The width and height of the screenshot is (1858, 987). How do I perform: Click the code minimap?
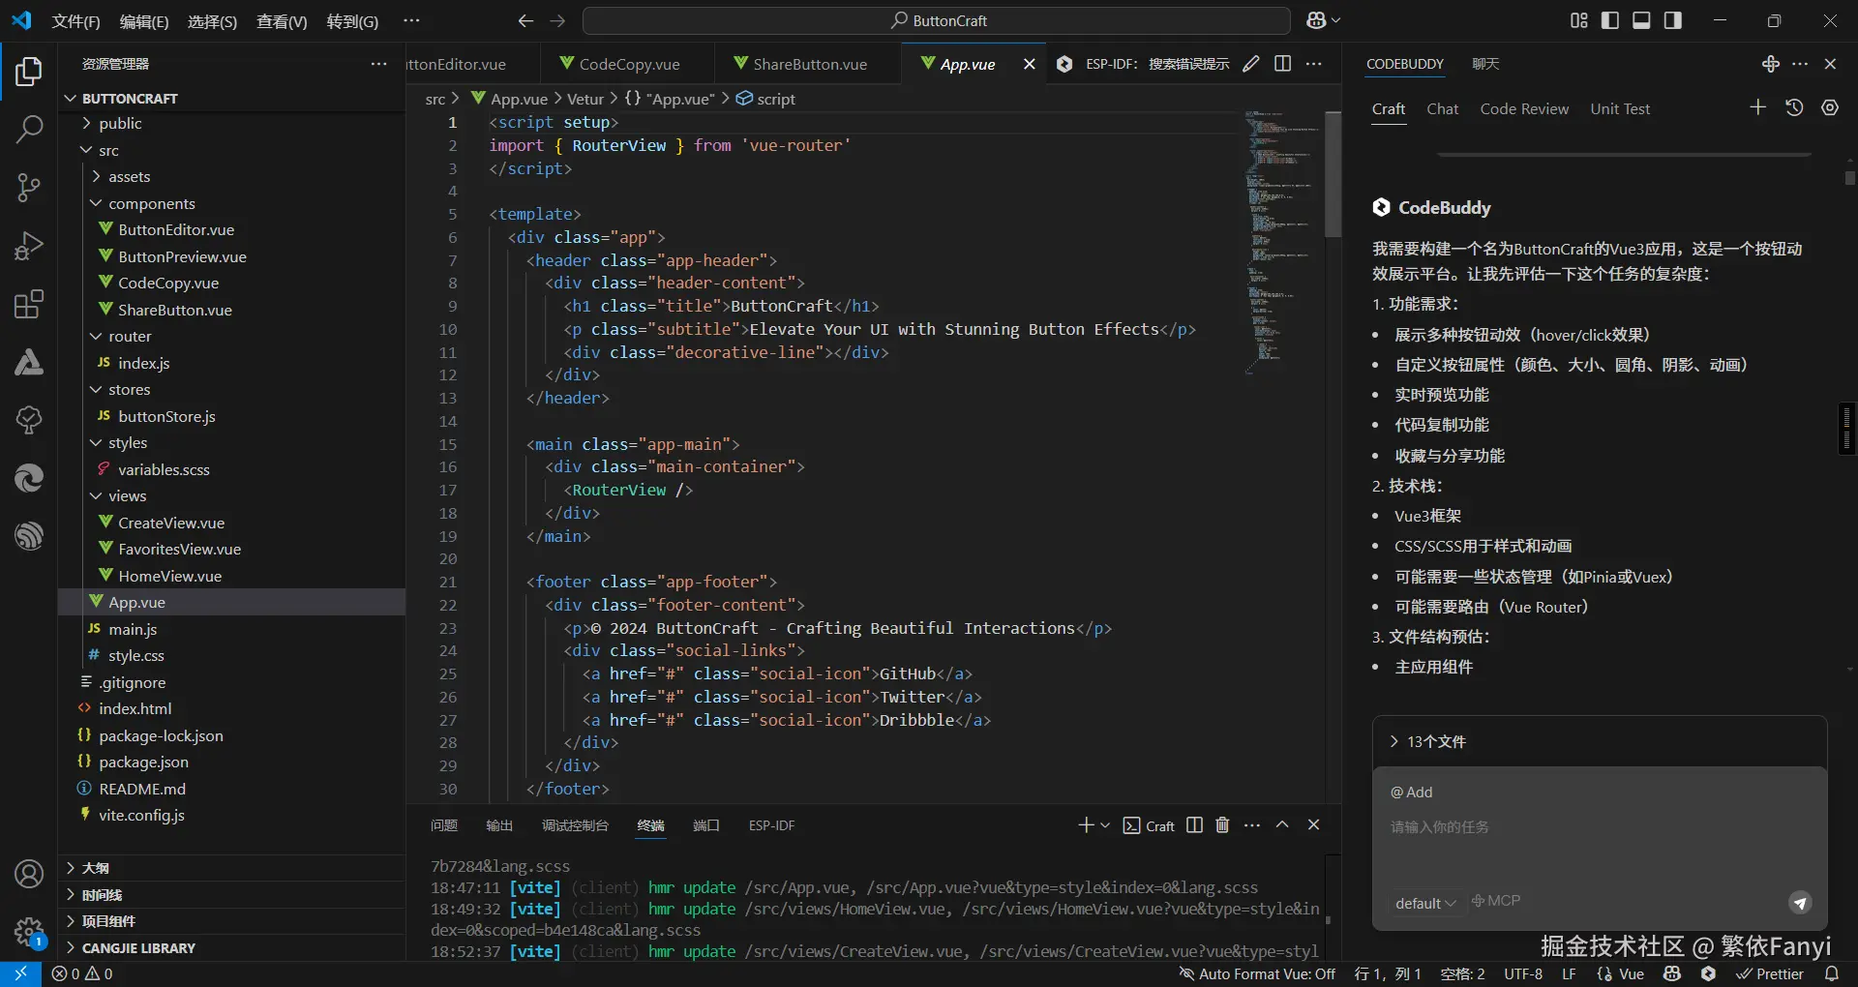coord(1281,242)
